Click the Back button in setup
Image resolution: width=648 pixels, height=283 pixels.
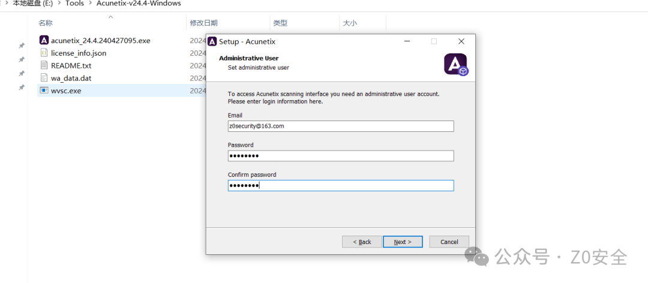(x=362, y=242)
